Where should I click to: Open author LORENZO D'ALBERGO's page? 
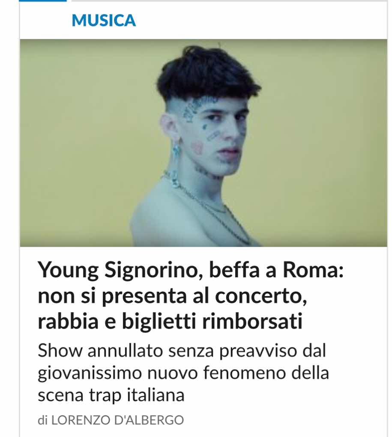[117, 420]
